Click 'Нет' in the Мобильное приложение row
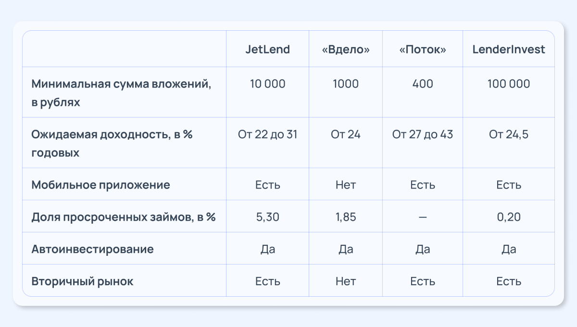 pos(346,185)
